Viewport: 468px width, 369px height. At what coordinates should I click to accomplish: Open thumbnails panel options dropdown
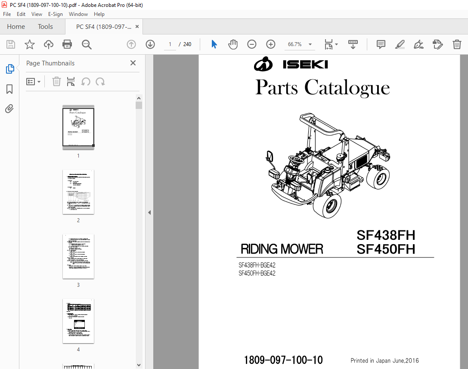(x=33, y=81)
